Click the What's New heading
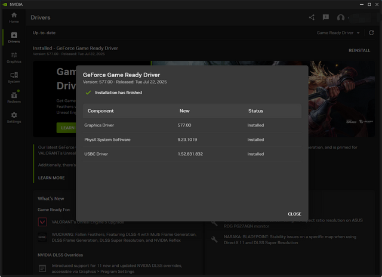The width and height of the screenshot is (382, 277). pyautogui.click(x=51, y=199)
